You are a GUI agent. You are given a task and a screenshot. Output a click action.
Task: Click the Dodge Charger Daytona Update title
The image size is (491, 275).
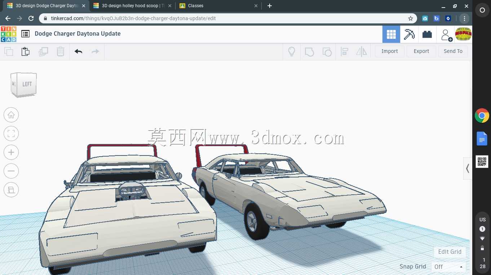[78, 34]
